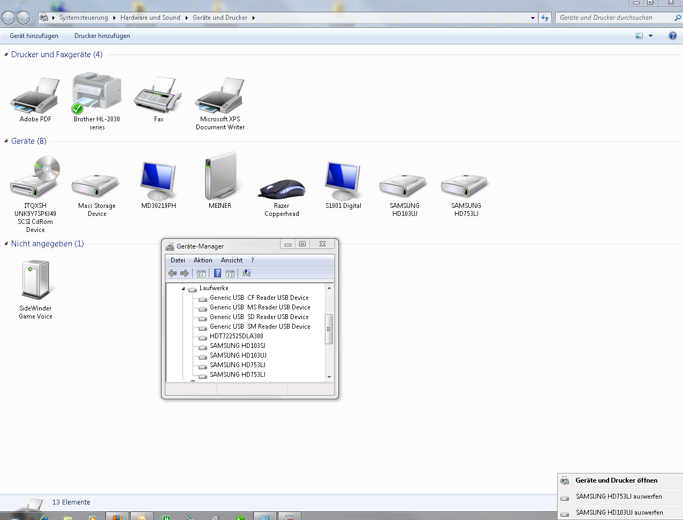
Task: Click the 13 Elemente status text
Action: (x=71, y=502)
